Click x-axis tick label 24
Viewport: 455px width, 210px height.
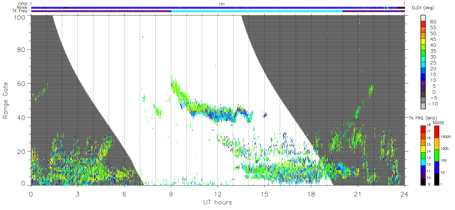coord(405,194)
